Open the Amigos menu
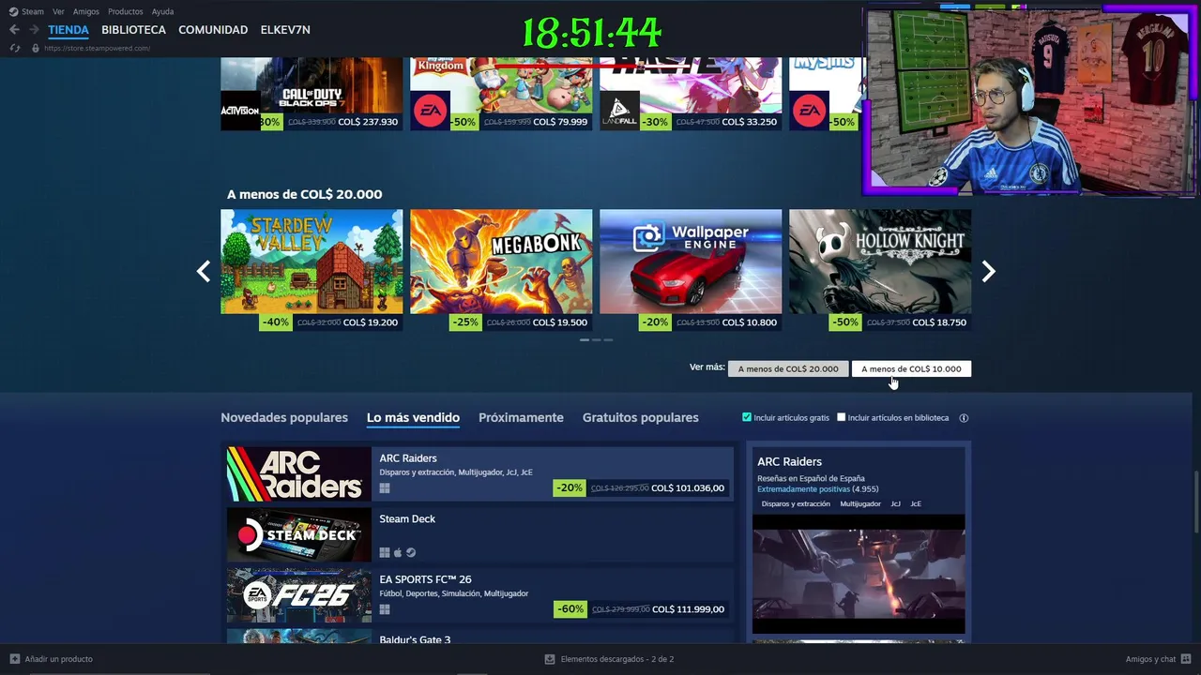 point(86,11)
